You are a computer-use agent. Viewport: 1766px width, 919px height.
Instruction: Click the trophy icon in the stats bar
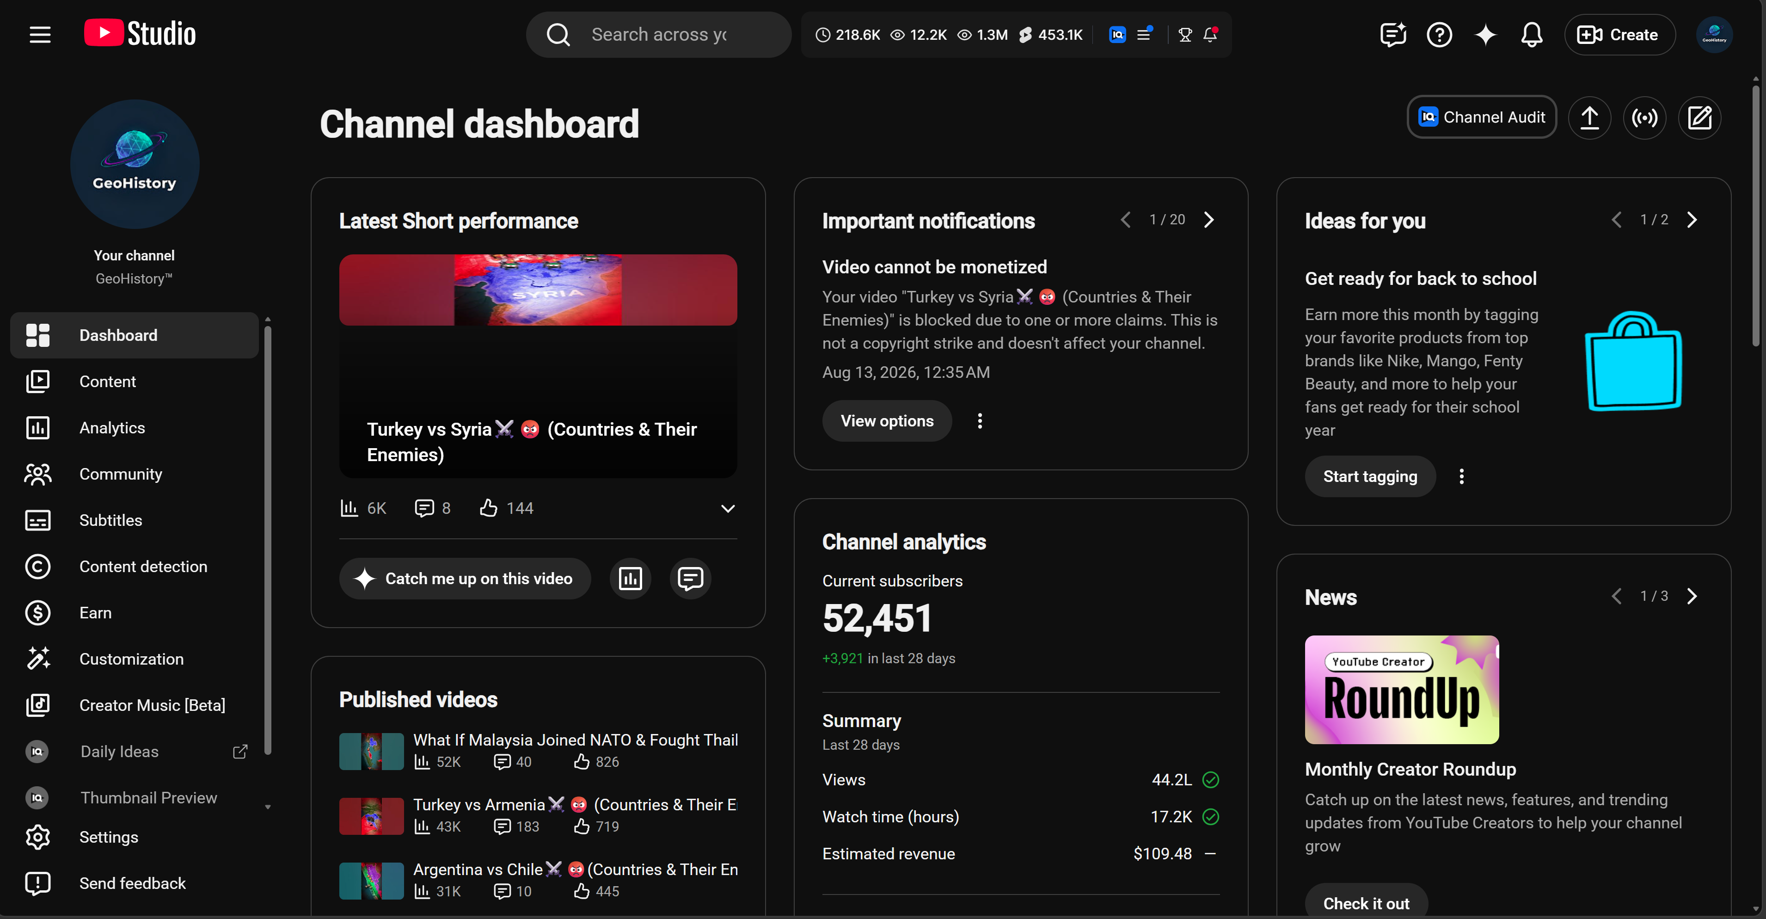[1184, 34]
